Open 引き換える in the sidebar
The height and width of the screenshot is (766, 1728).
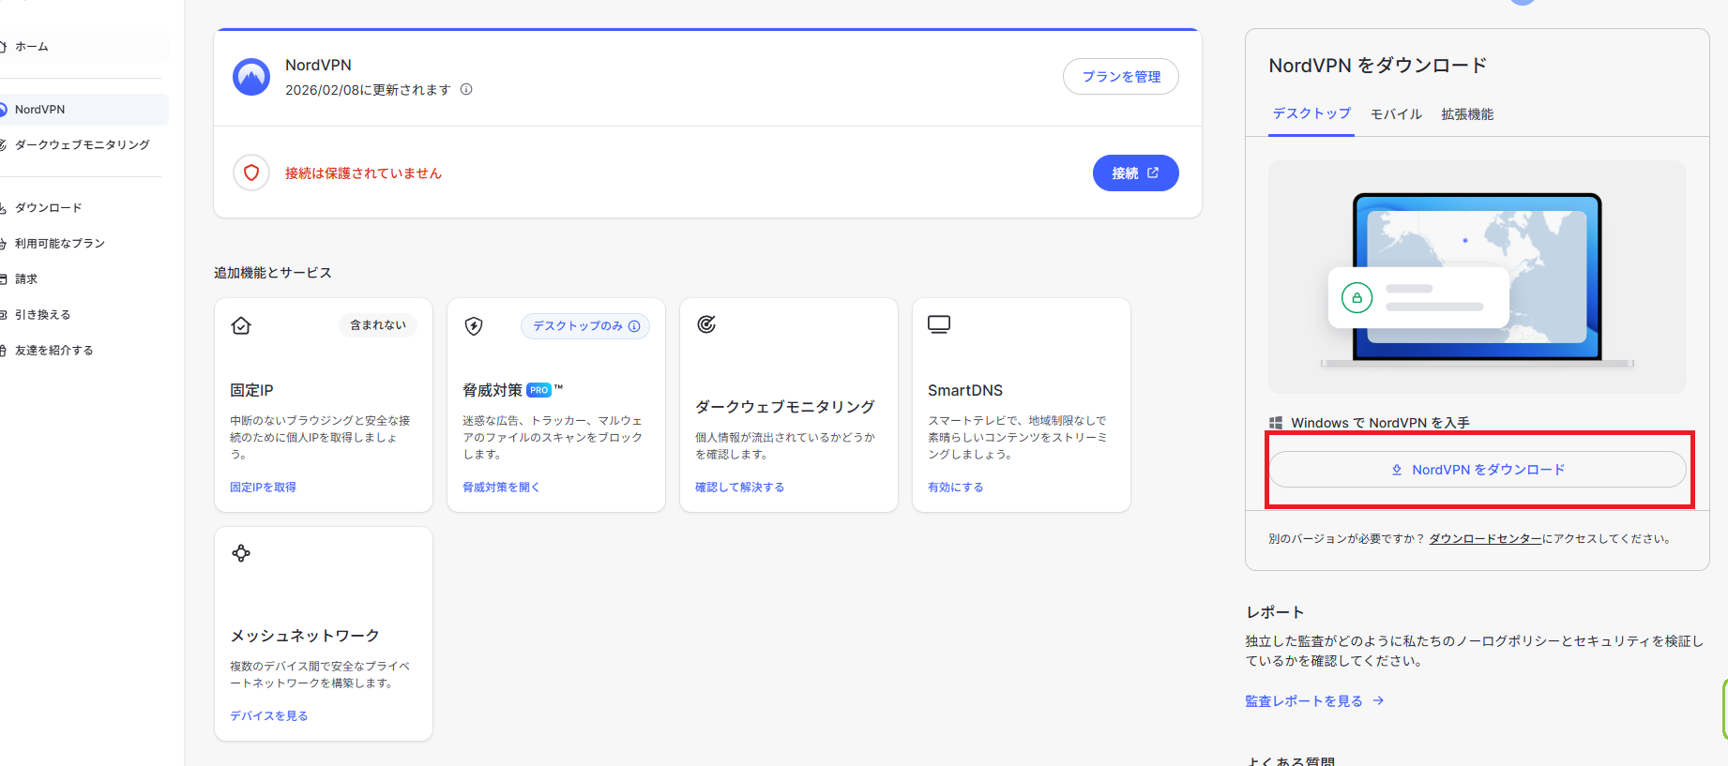tap(43, 315)
